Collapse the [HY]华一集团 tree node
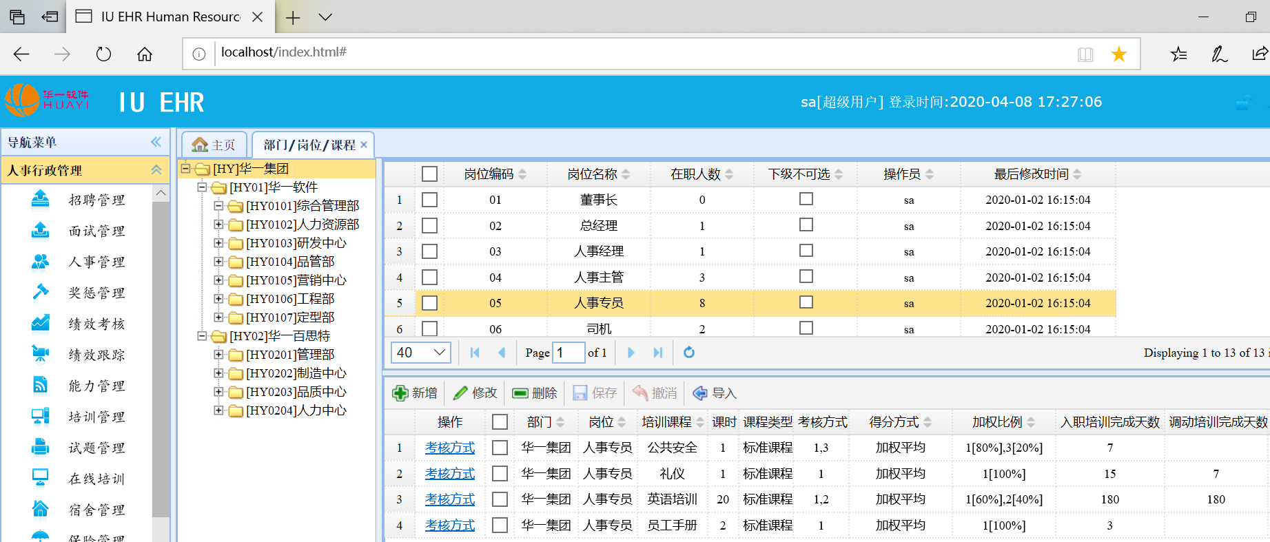 185,168
